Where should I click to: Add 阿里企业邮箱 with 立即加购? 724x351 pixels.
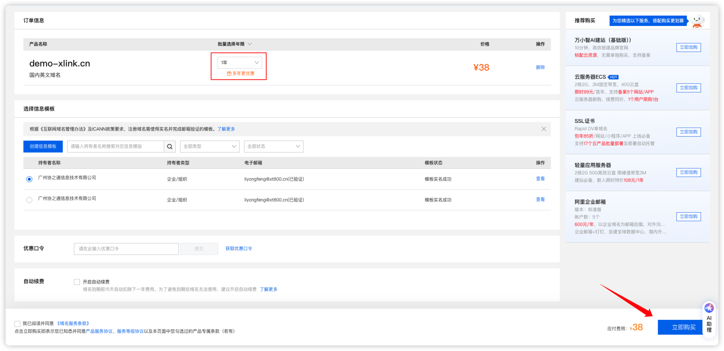coord(688,217)
